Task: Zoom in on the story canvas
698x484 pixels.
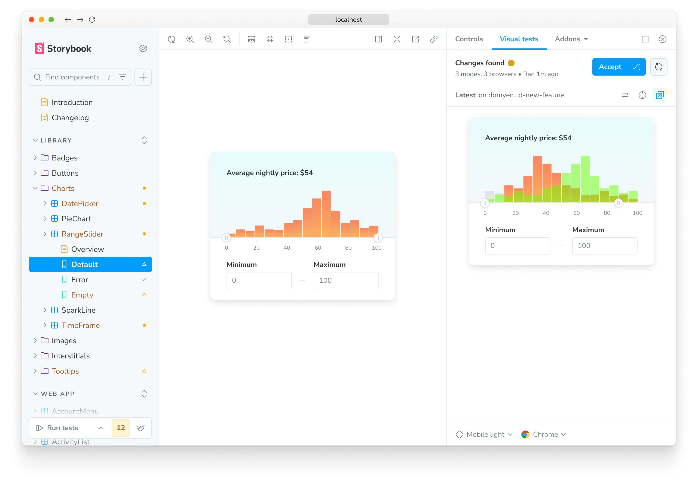Action: (190, 39)
